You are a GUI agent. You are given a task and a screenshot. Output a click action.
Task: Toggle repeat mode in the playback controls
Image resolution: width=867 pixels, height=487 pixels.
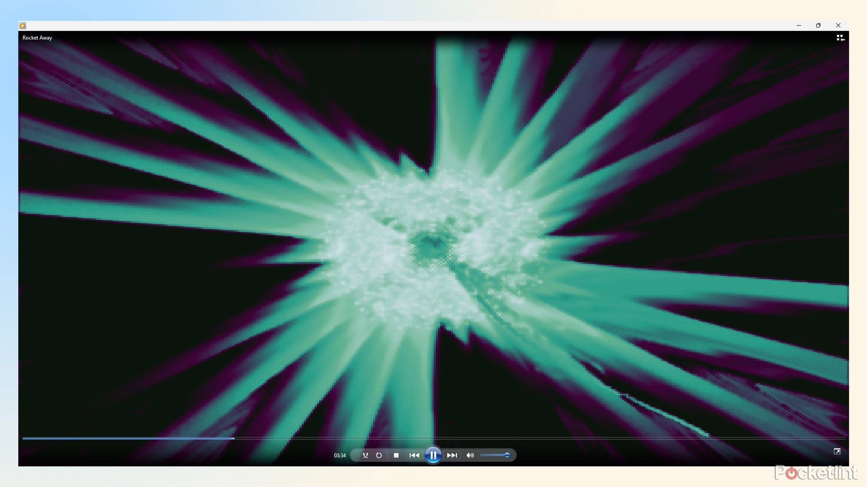[379, 455]
